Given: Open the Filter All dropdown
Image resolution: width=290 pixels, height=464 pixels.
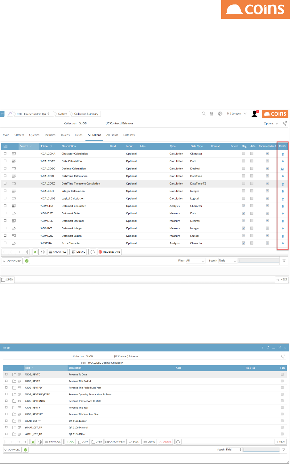Looking at the screenshot, I should tap(195, 261).
